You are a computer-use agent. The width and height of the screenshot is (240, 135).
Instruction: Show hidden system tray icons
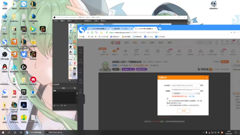pos(203,133)
